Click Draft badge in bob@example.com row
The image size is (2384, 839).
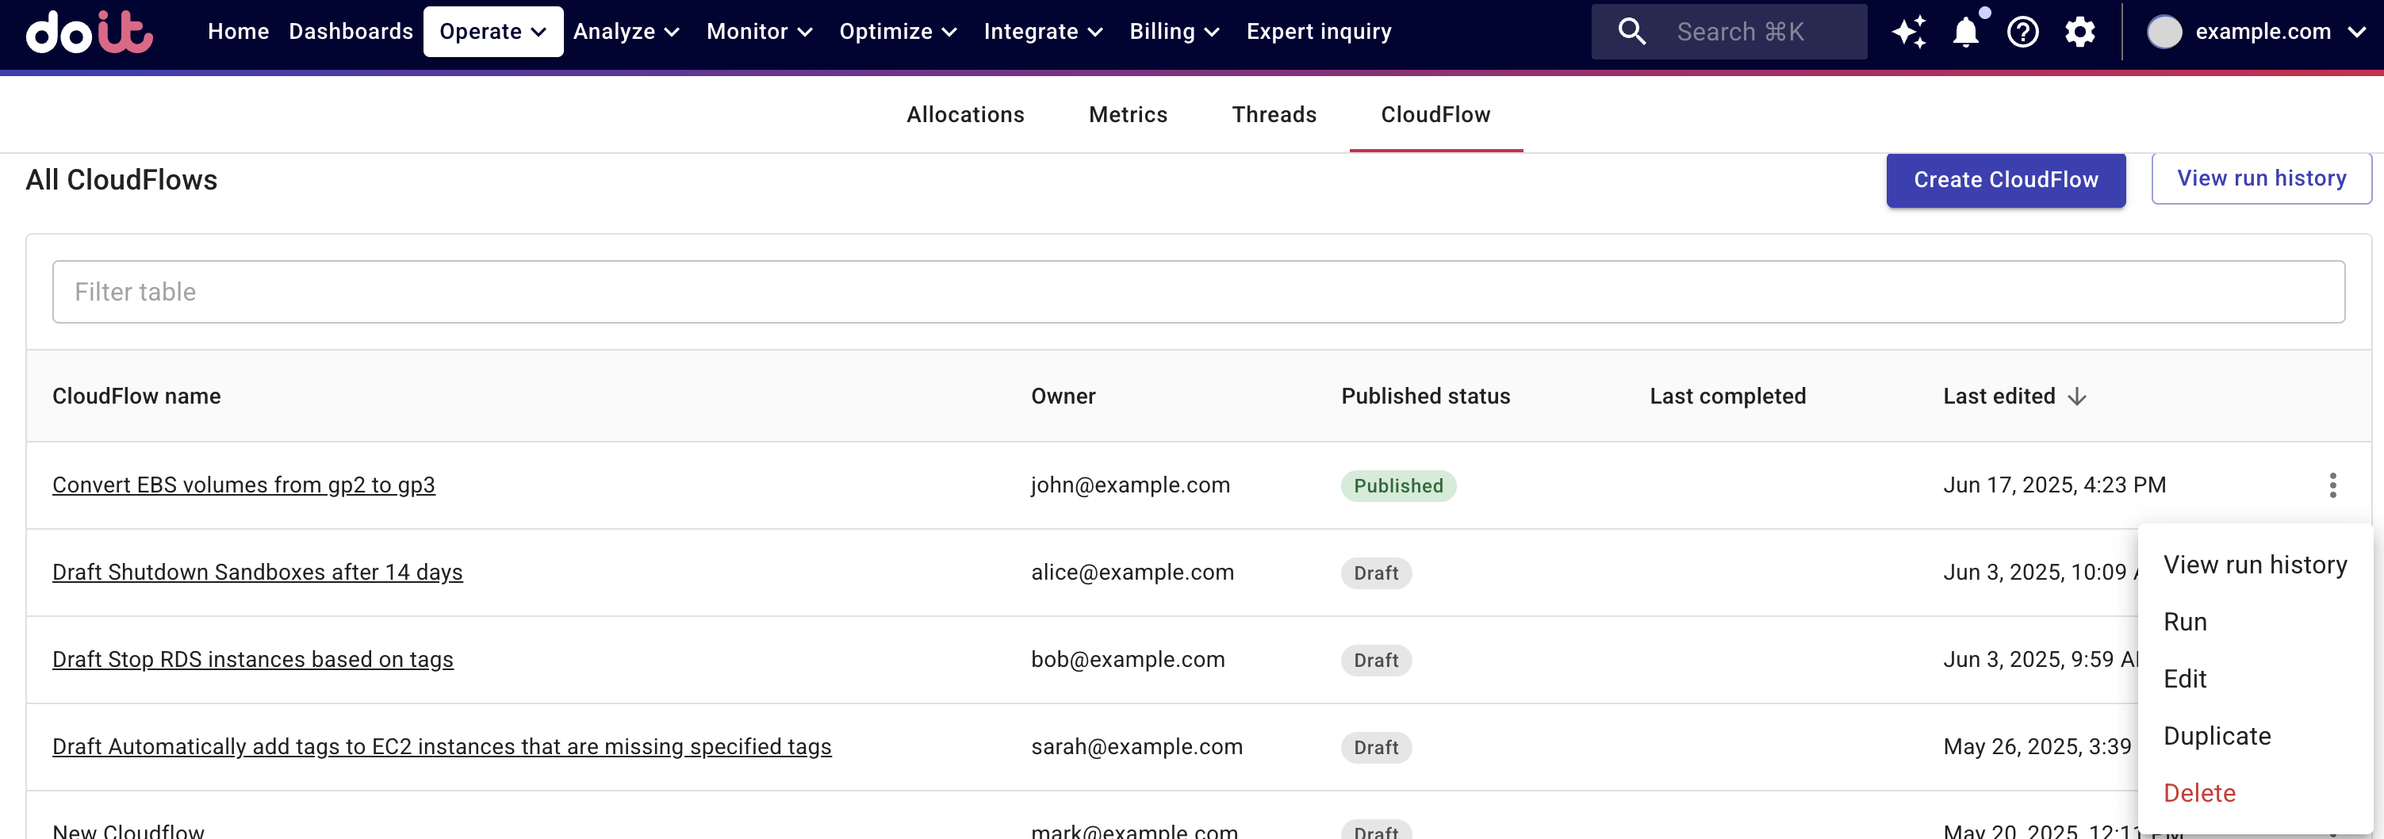tap(1376, 660)
